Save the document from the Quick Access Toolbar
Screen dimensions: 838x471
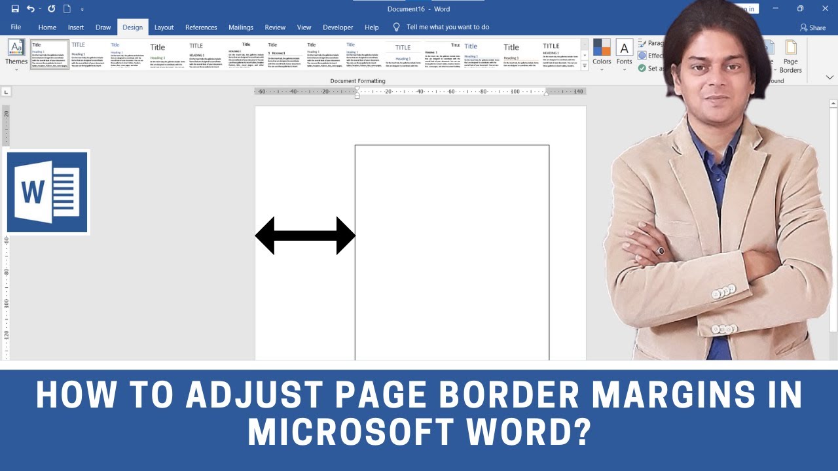click(x=15, y=9)
